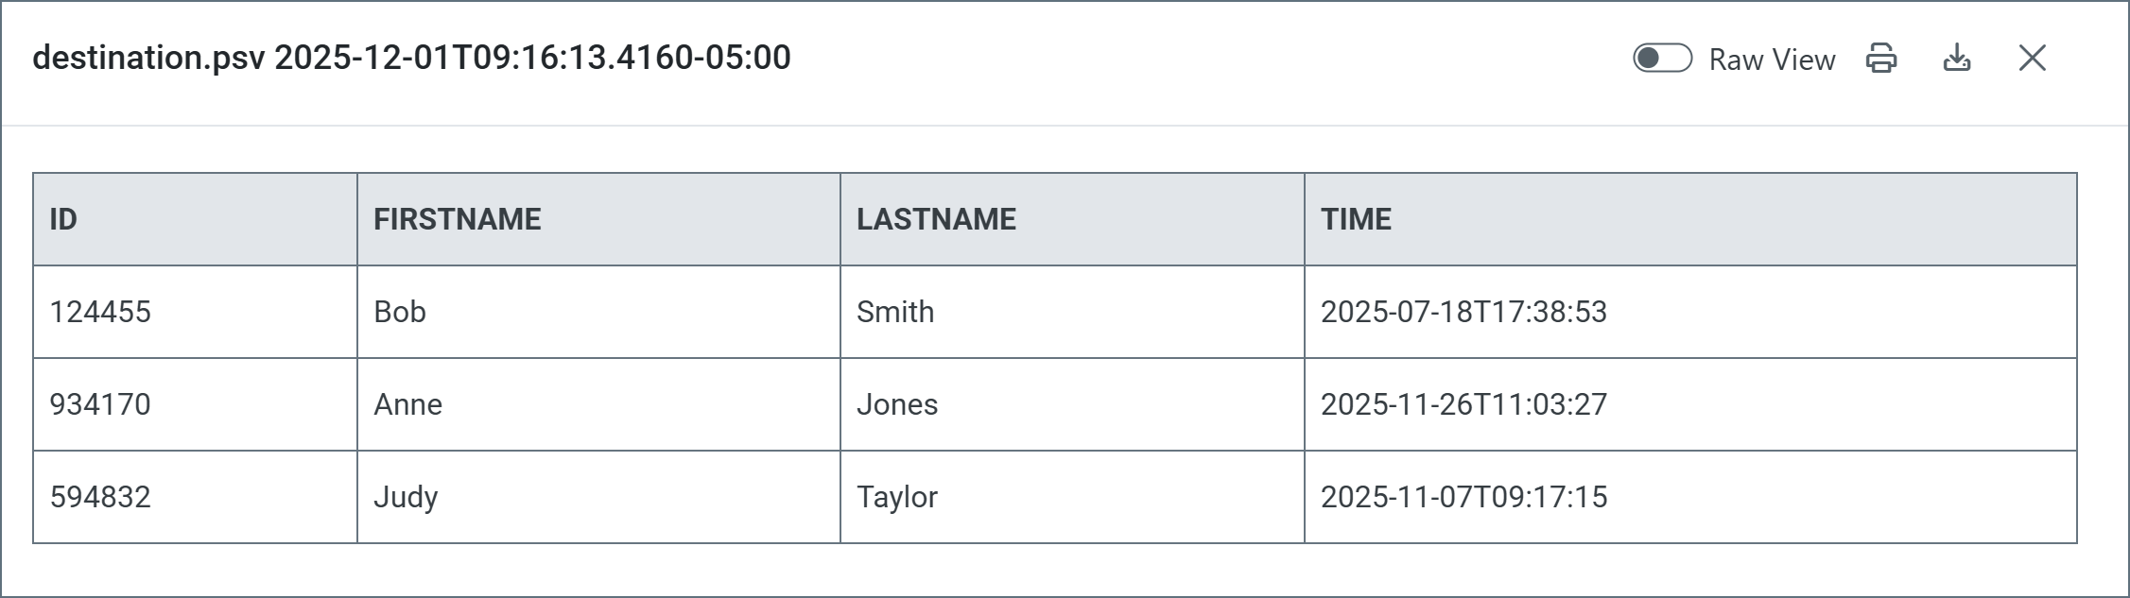Viewport: 2130px width, 598px height.
Task: Click the Judy first name cell
Action: (x=406, y=497)
